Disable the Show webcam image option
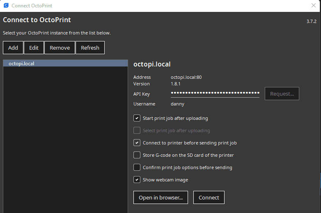This screenshot has height=213, width=321. [137, 179]
